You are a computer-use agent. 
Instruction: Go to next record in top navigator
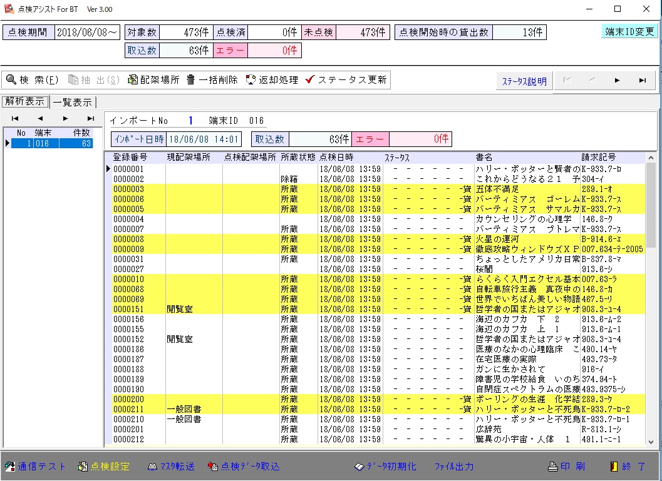click(x=618, y=80)
